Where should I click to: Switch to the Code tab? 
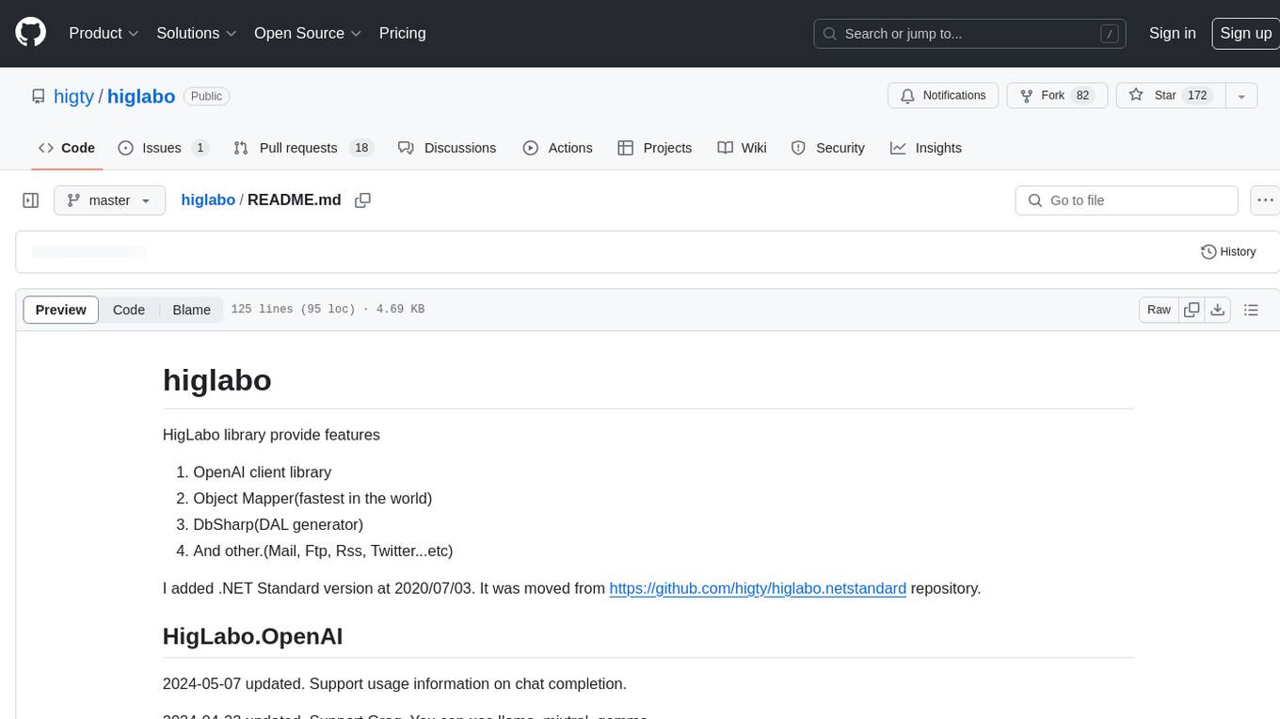(x=66, y=148)
